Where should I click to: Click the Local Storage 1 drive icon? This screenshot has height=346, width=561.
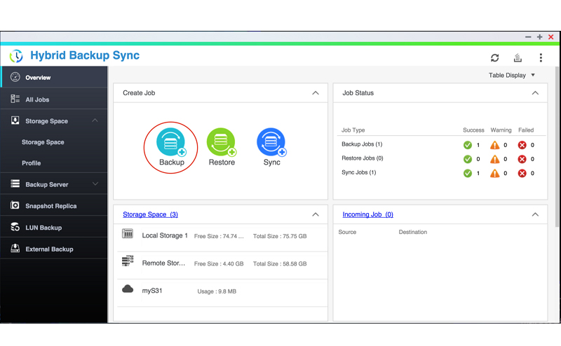tap(128, 234)
